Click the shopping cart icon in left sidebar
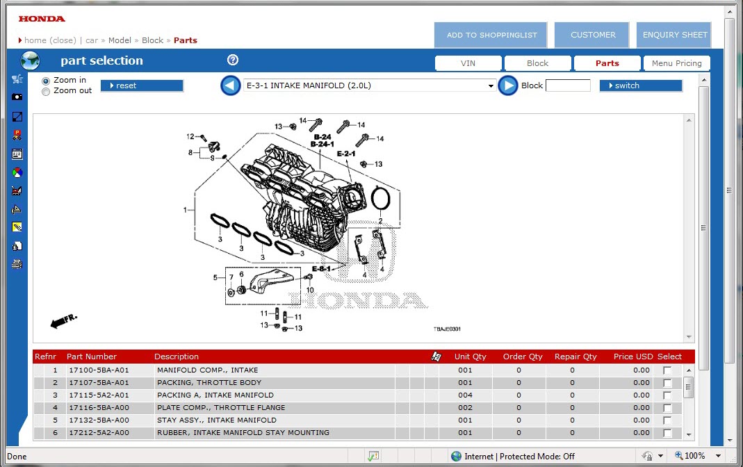Image resolution: width=743 pixels, height=467 pixels. click(17, 79)
